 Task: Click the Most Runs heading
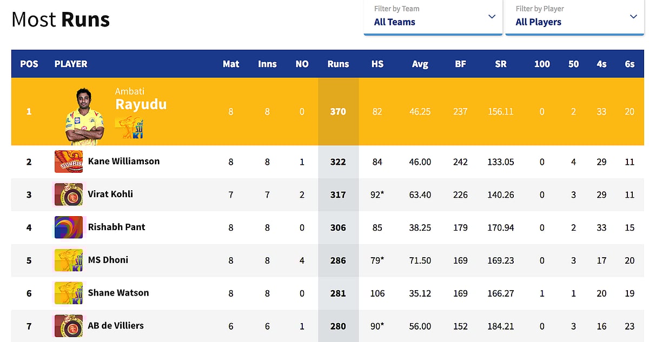[x=60, y=19]
